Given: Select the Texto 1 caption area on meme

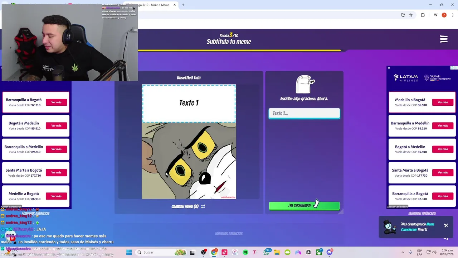Looking at the screenshot, I should tap(189, 103).
